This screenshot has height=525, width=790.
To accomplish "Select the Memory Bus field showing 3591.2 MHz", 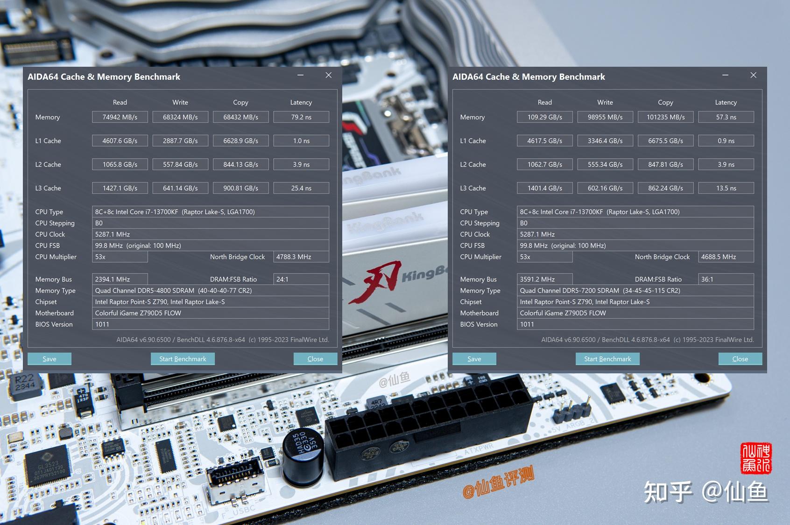I will (544, 279).
